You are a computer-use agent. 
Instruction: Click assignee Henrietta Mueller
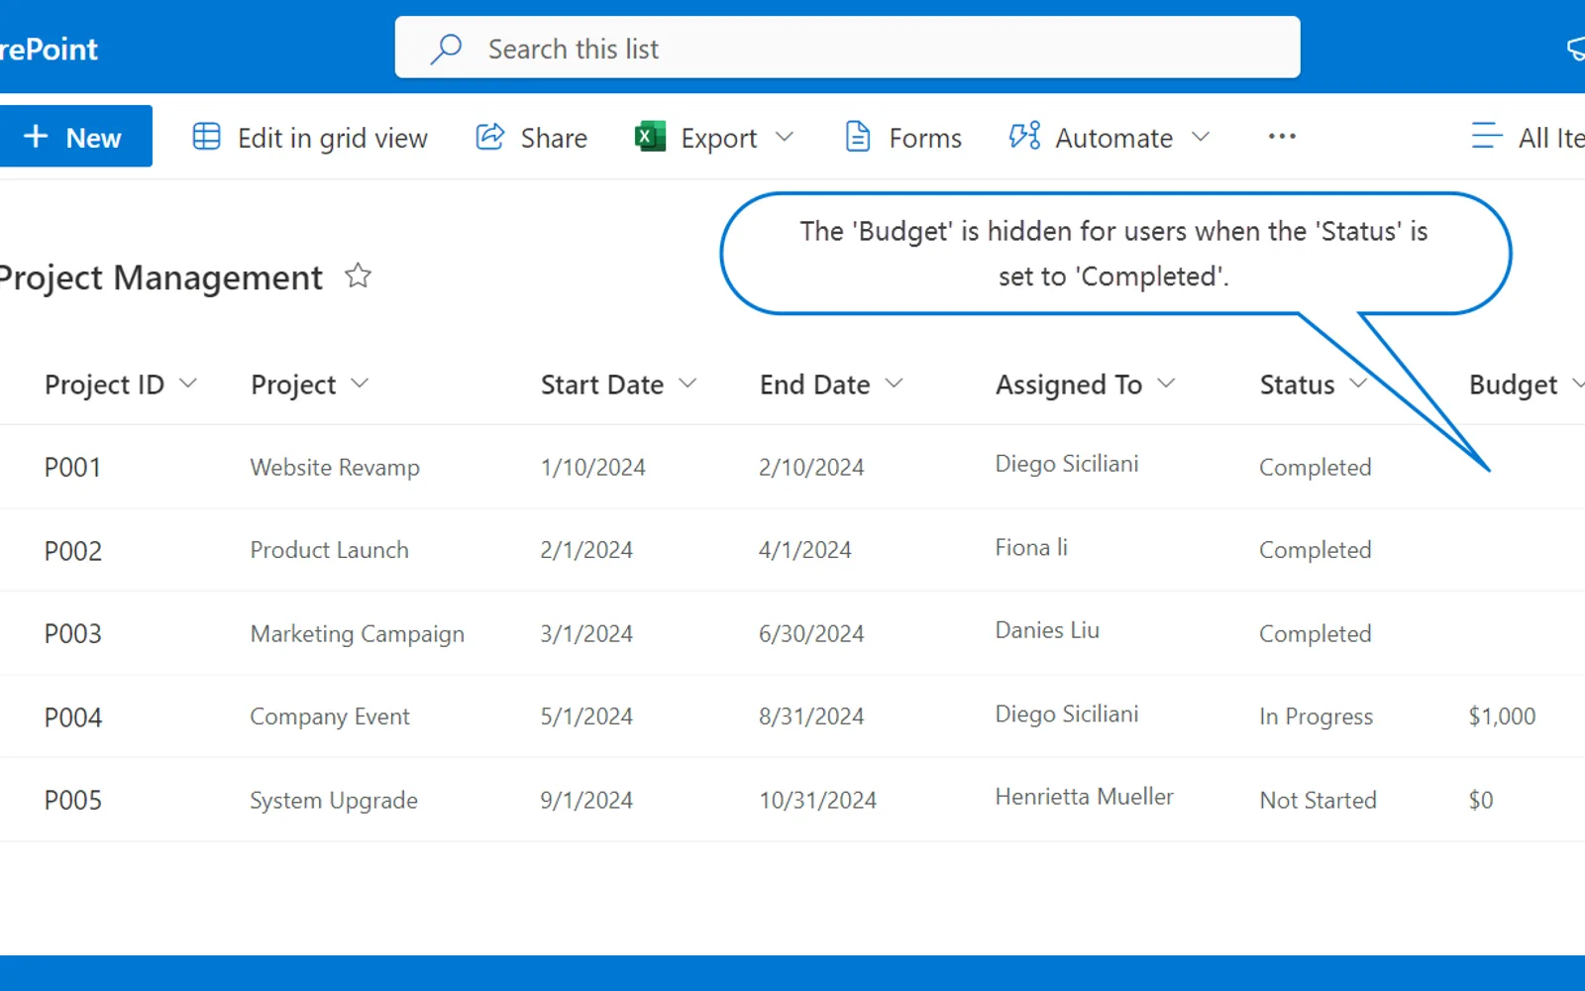pos(1084,797)
